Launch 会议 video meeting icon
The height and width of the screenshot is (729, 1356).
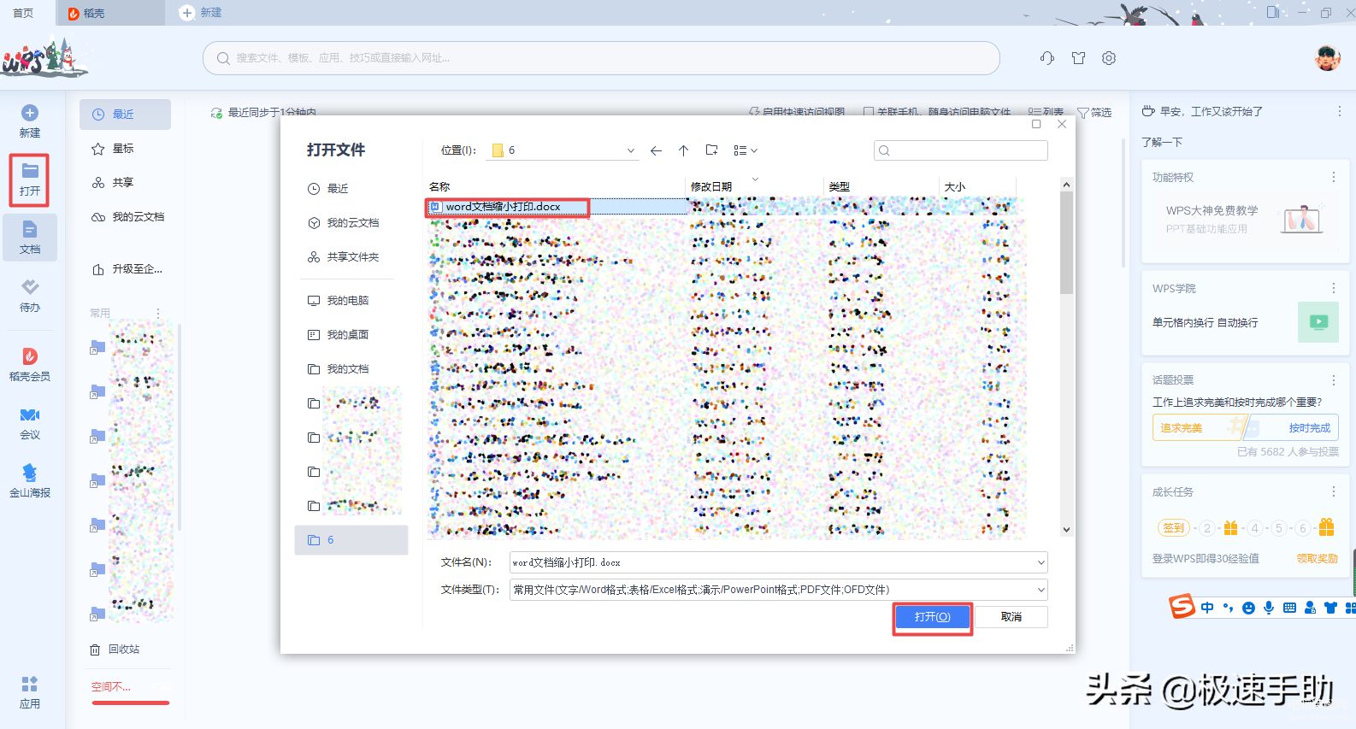tap(30, 414)
